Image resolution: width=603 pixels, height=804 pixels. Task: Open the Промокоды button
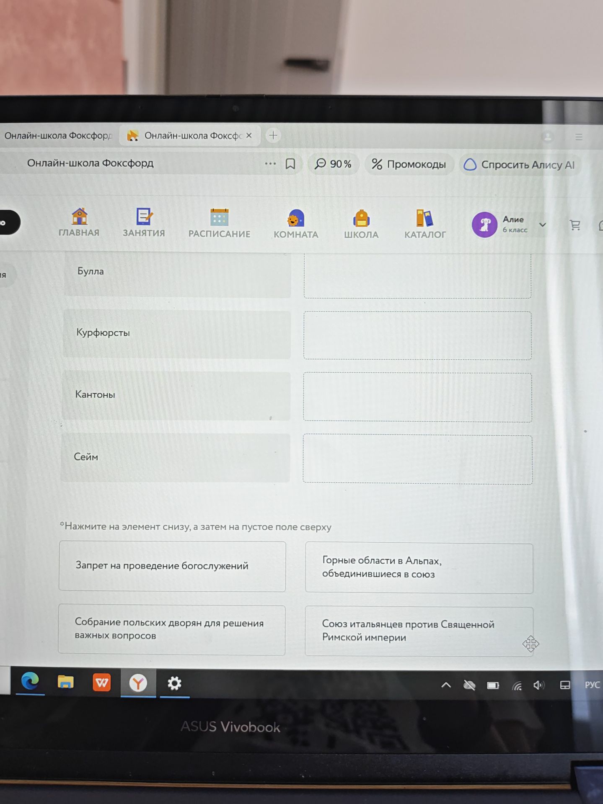[x=409, y=164]
